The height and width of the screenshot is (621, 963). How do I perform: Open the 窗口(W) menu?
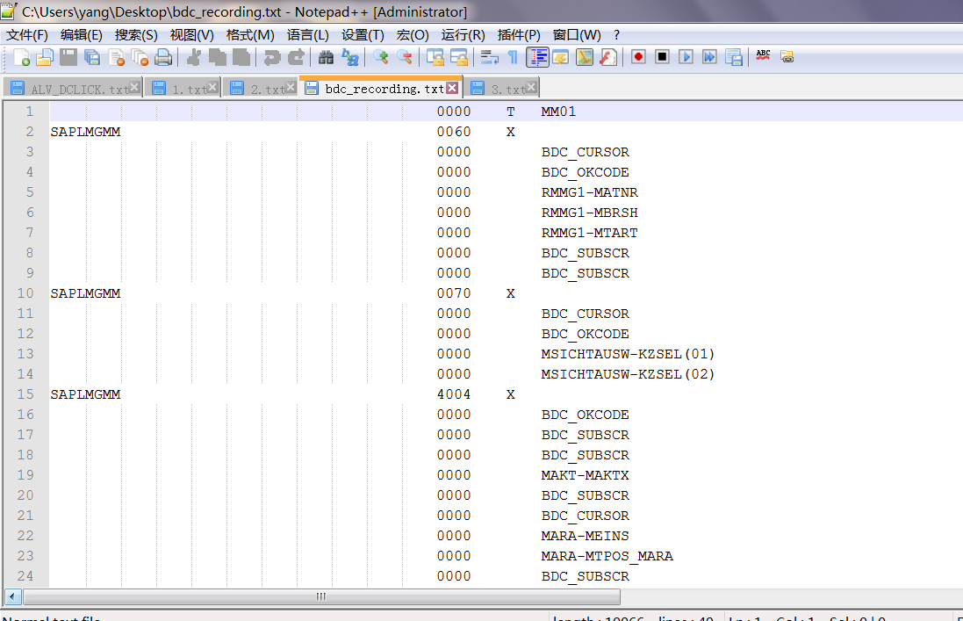point(577,35)
